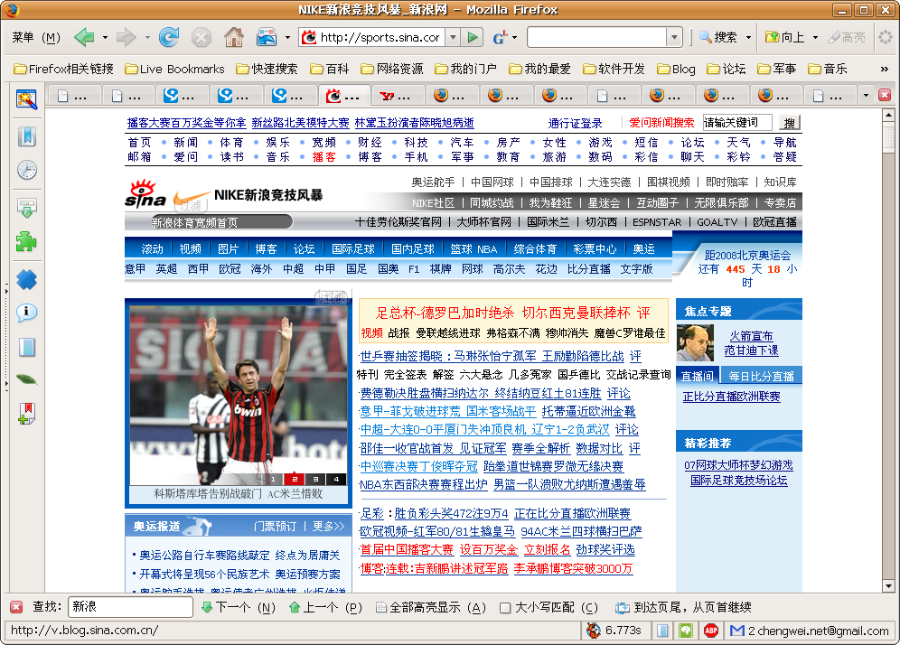The height and width of the screenshot is (645, 900).
Task: Click the 请输关键词 news search field
Action: pos(739,123)
